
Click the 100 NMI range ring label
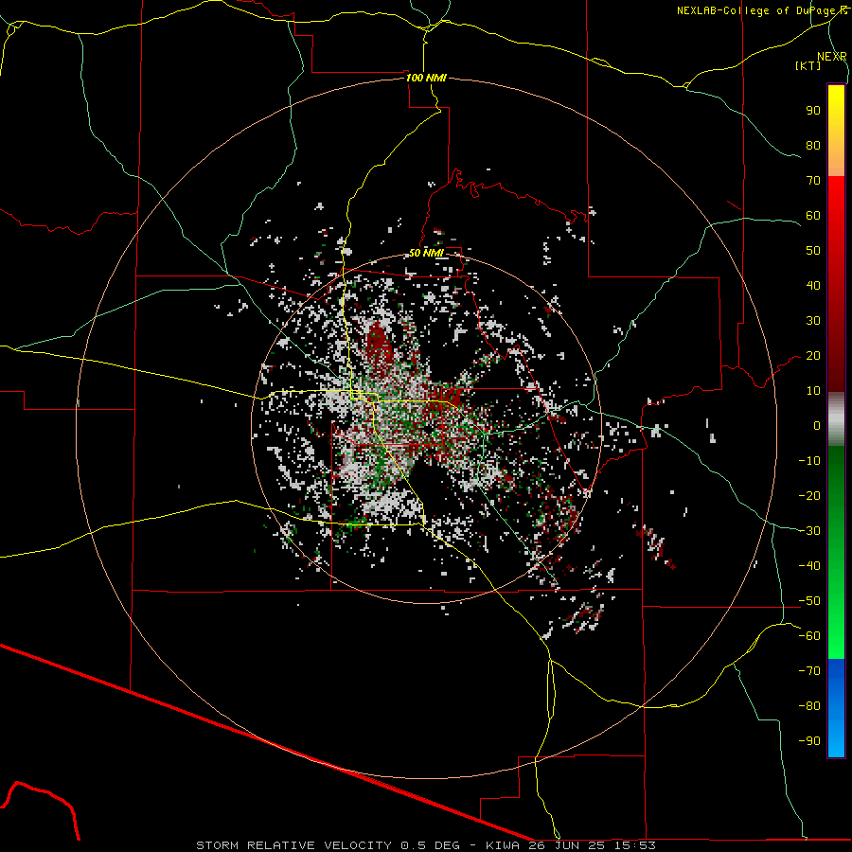[x=426, y=78]
